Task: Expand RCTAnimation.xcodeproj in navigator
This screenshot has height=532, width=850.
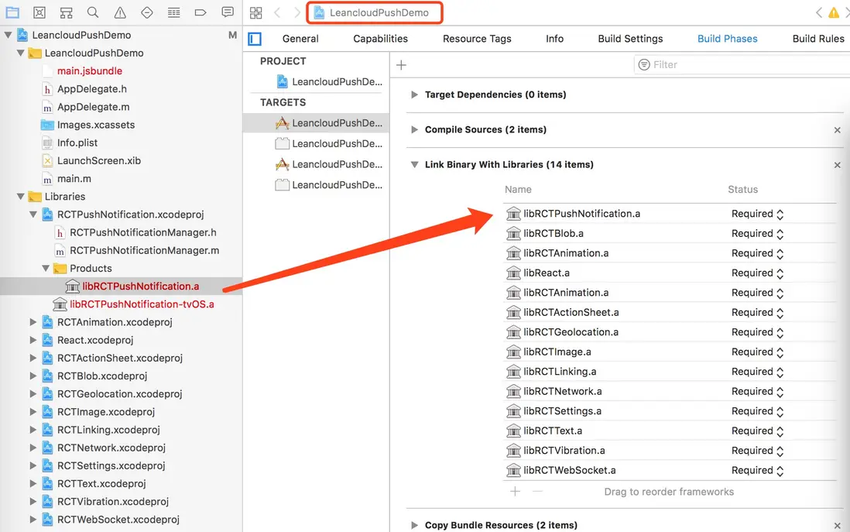Action: coord(33,321)
